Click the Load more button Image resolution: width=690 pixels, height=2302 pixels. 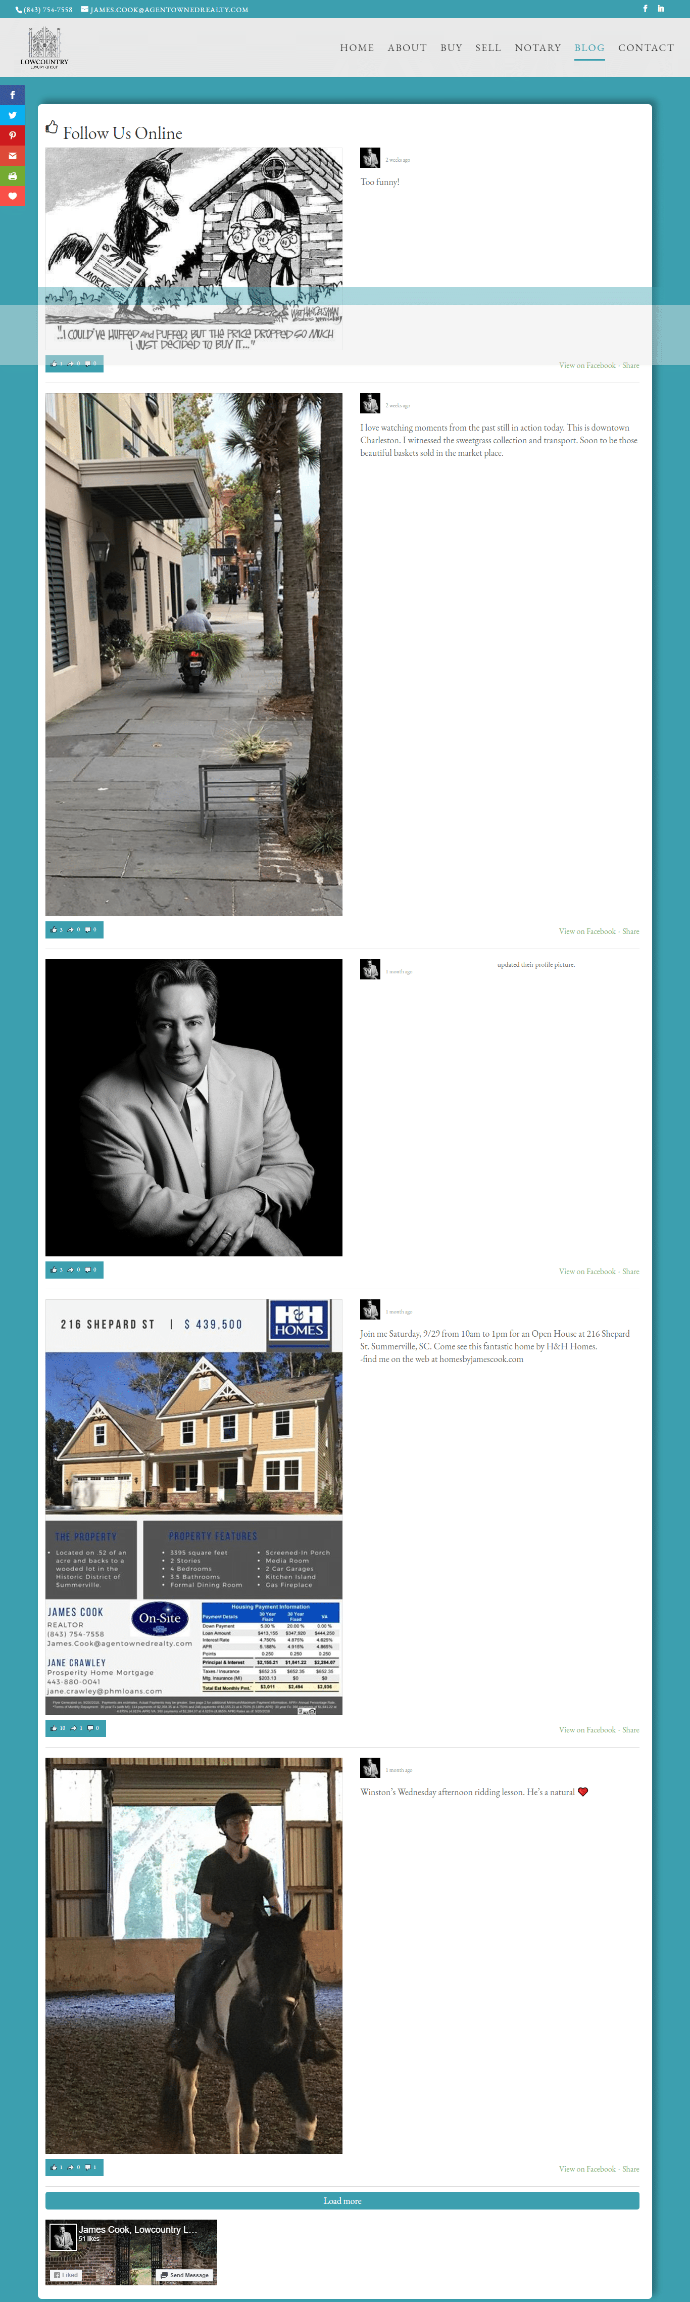pos(342,2200)
